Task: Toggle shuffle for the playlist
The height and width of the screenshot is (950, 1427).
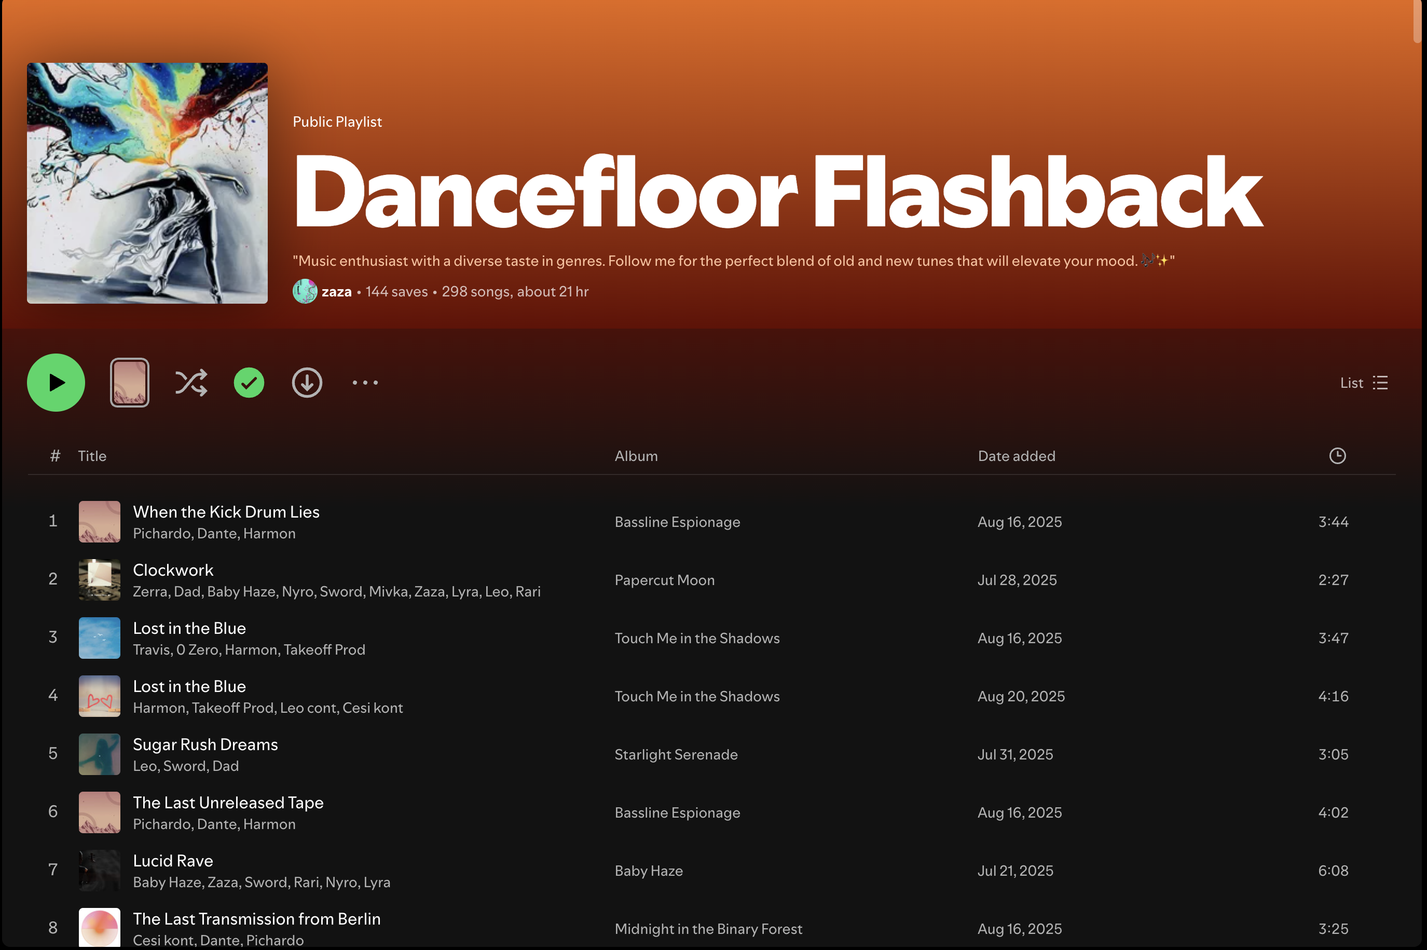Action: pos(191,383)
